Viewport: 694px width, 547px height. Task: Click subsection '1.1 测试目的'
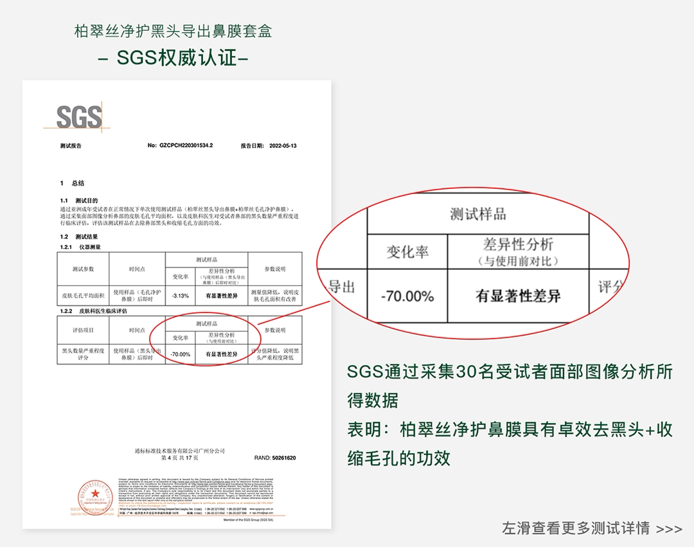tap(79, 201)
